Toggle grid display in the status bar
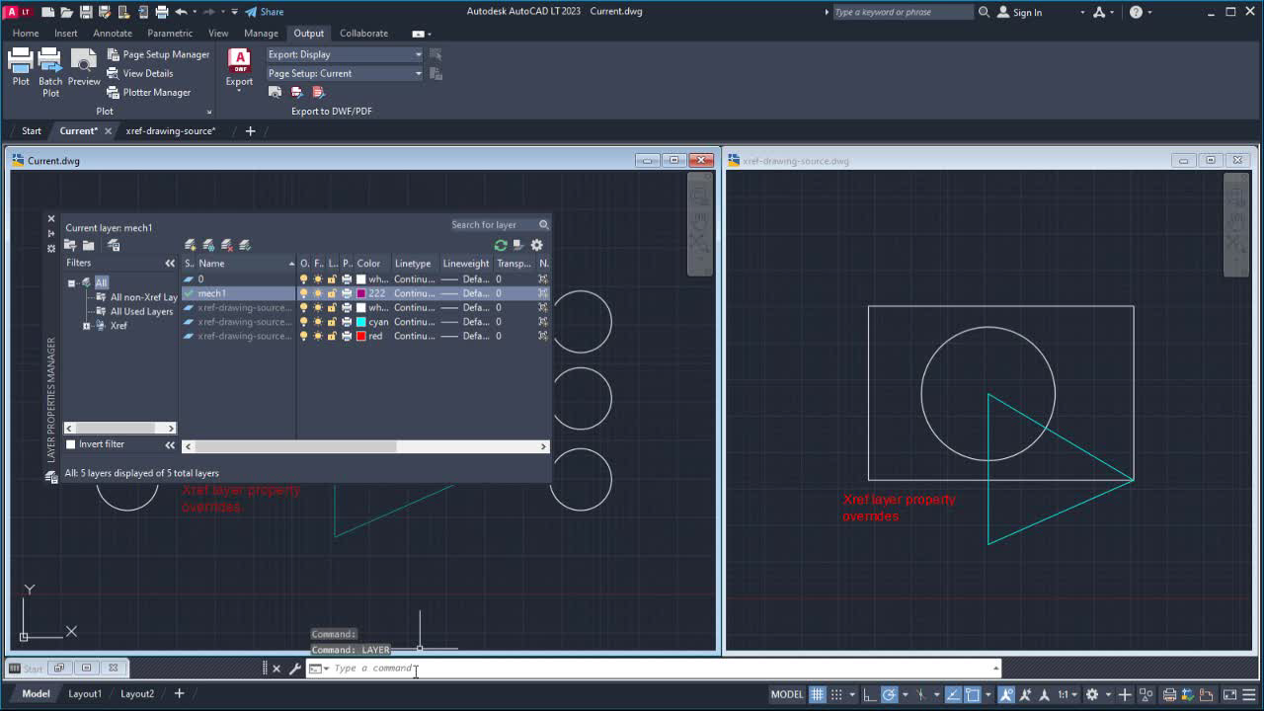 point(818,694)
